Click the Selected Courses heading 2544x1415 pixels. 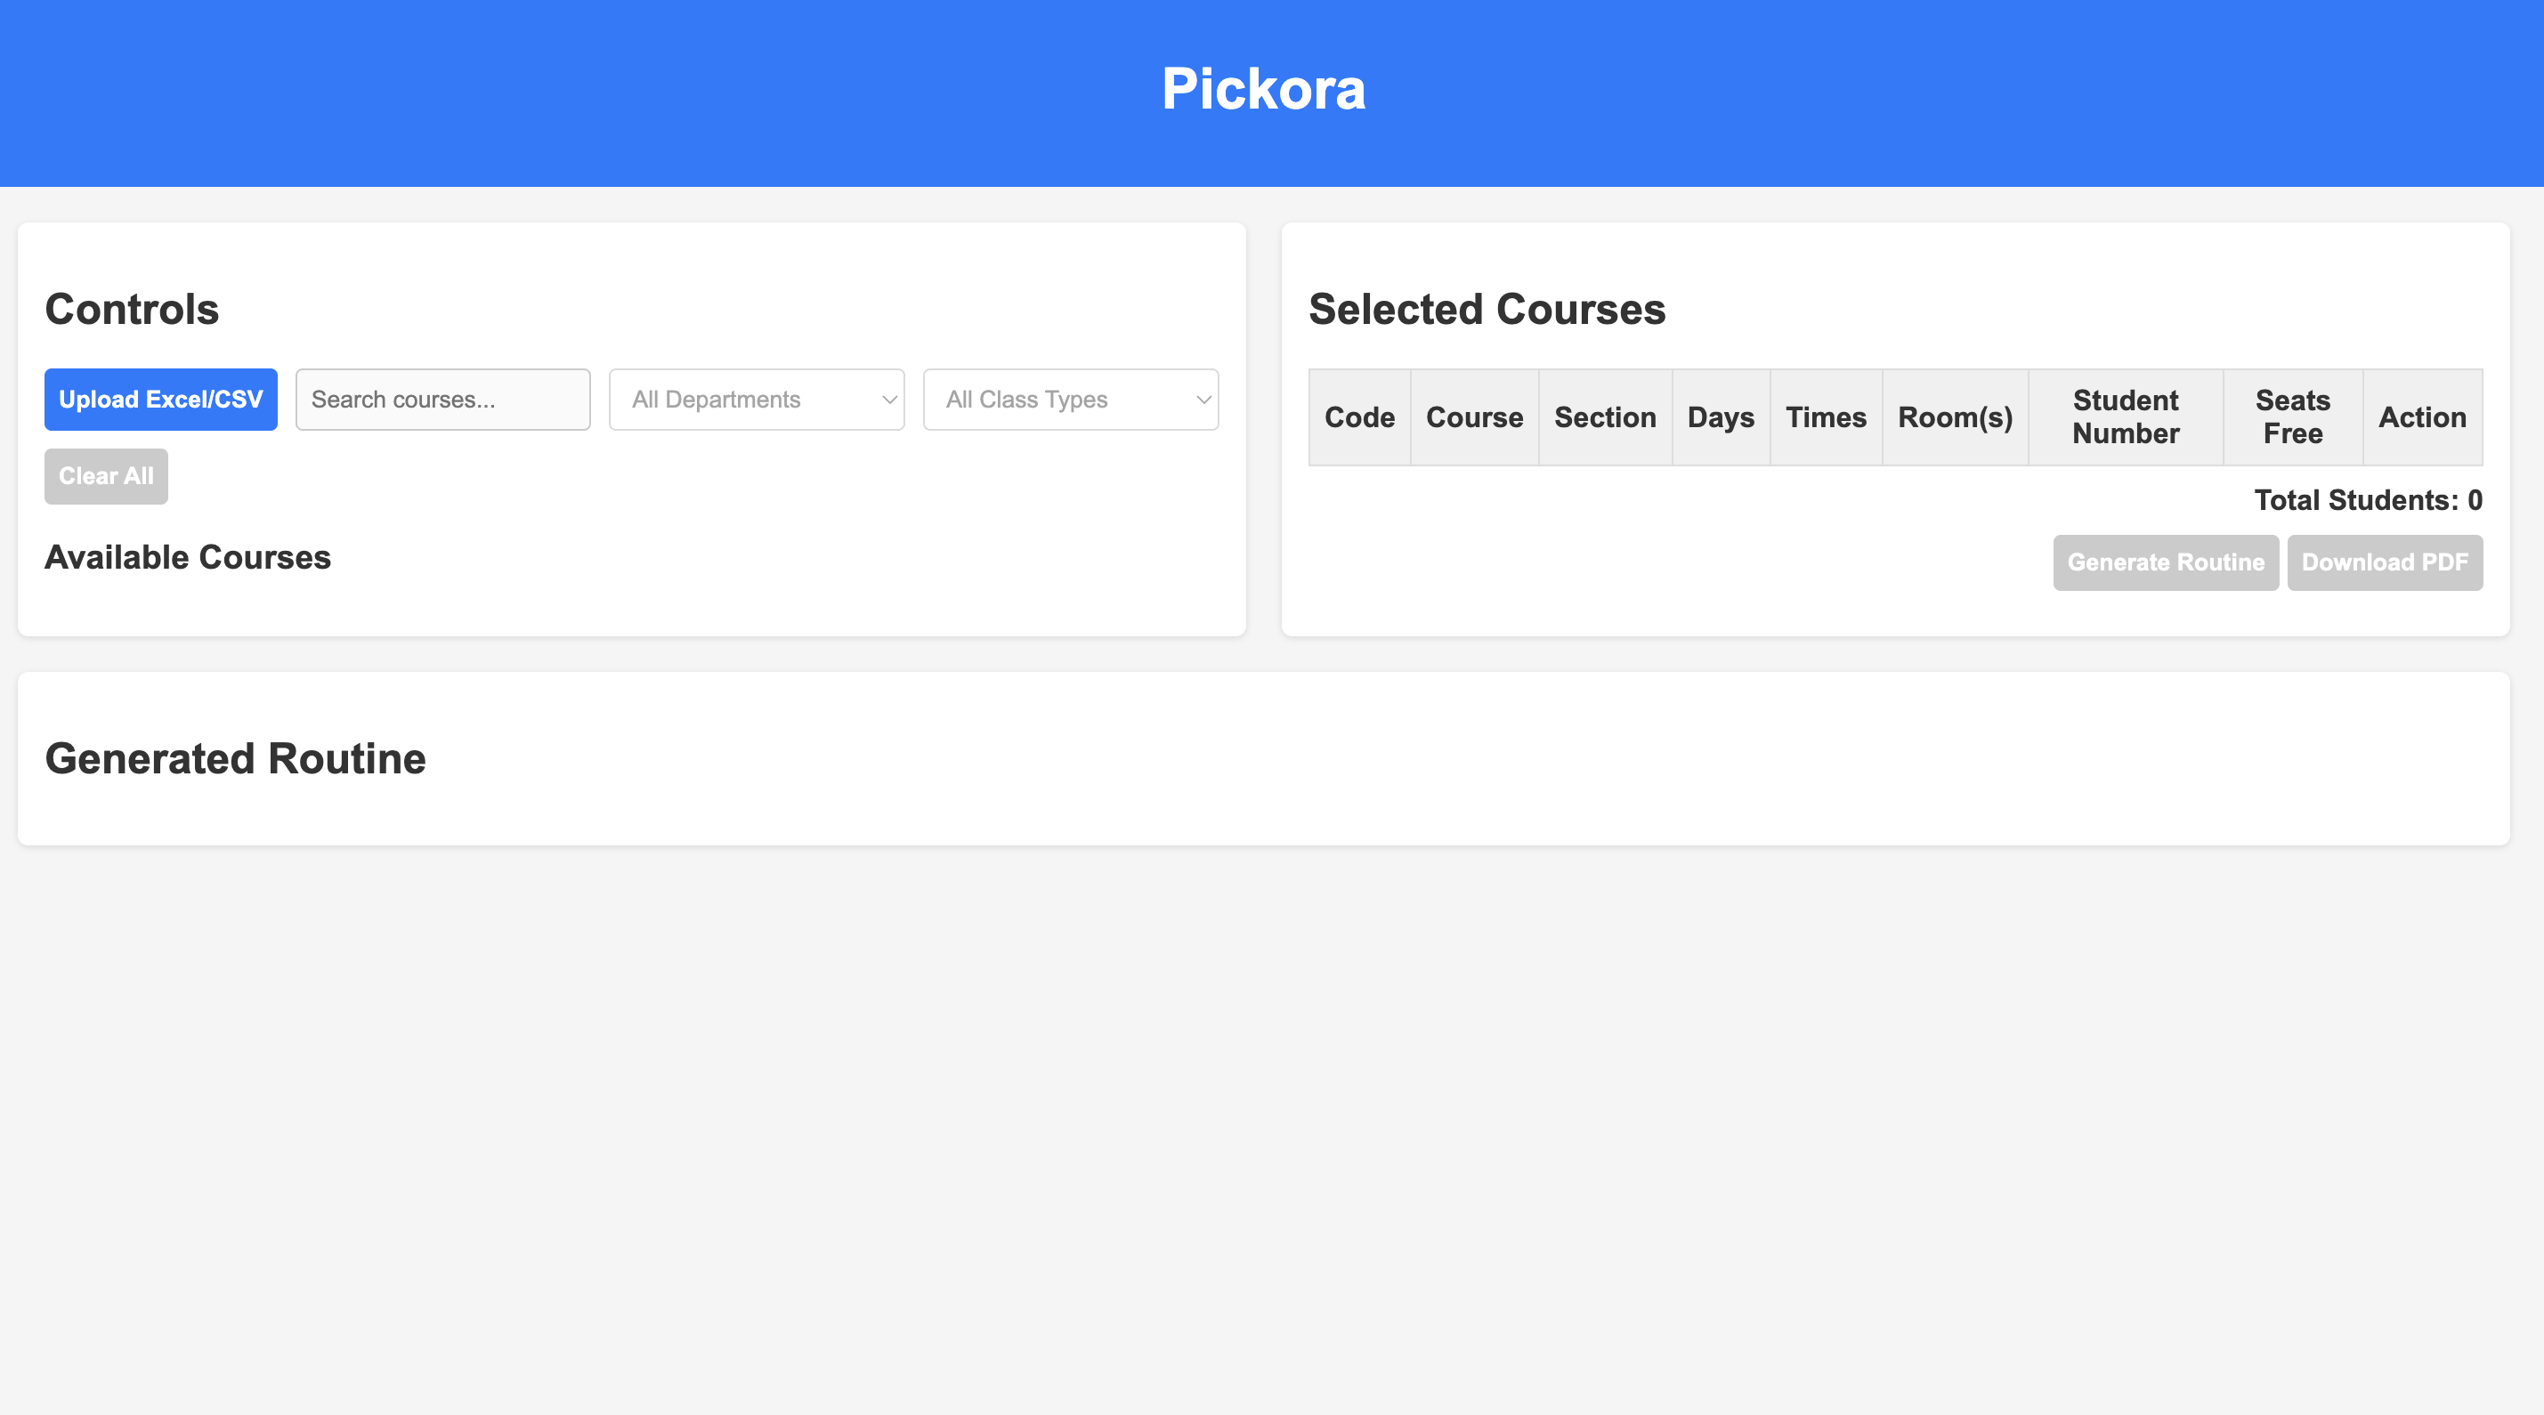click(1487, 309)
